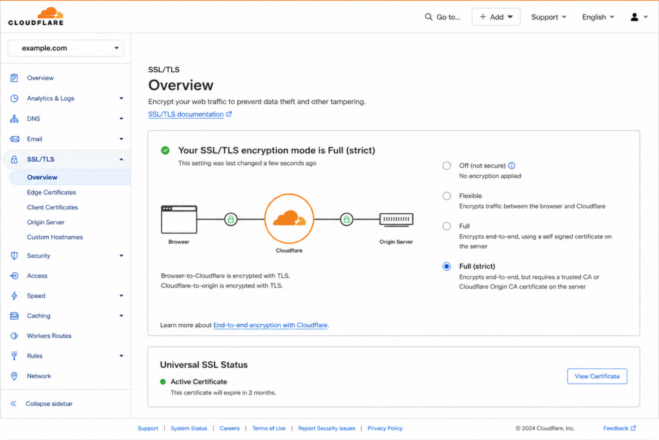Click the Browser window diagram icon
Screen dimensions: 659x440
(x=179, y=220)
